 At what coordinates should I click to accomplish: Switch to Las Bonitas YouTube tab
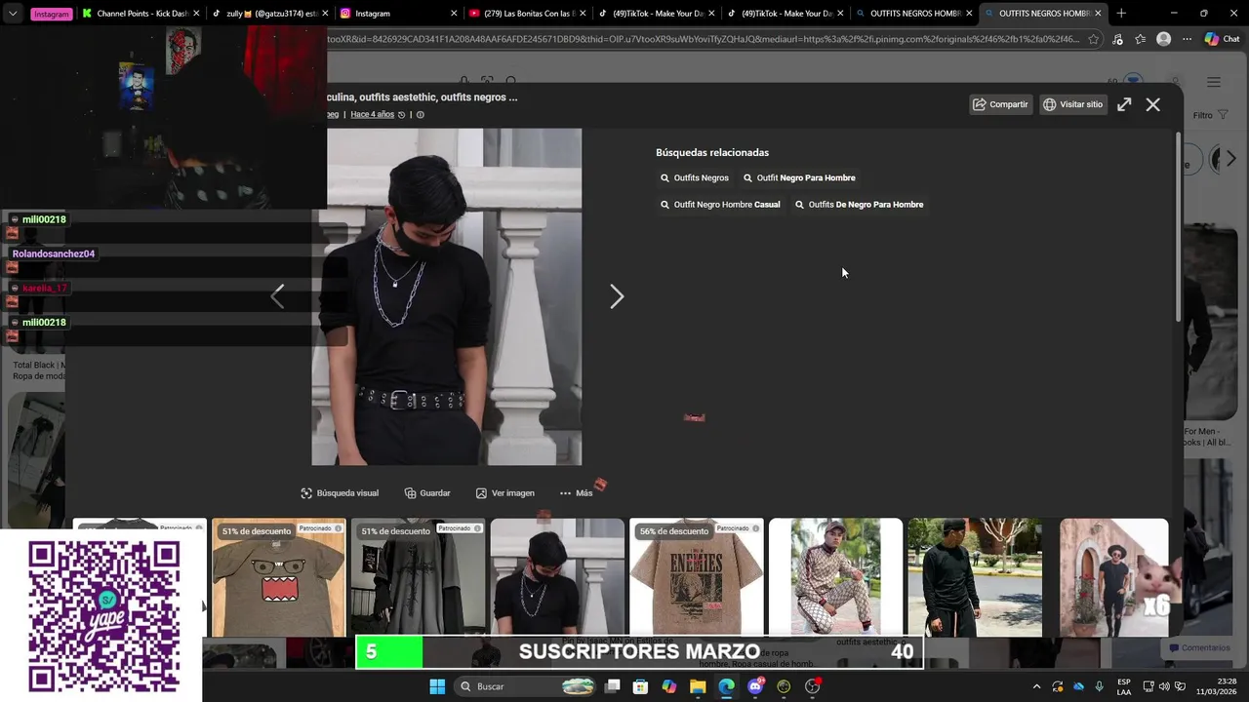tap(526, 14)
